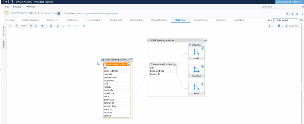The image size is (304, 124).
Task: Switch to the Semantic Flow tab
Action: [201, 20]
